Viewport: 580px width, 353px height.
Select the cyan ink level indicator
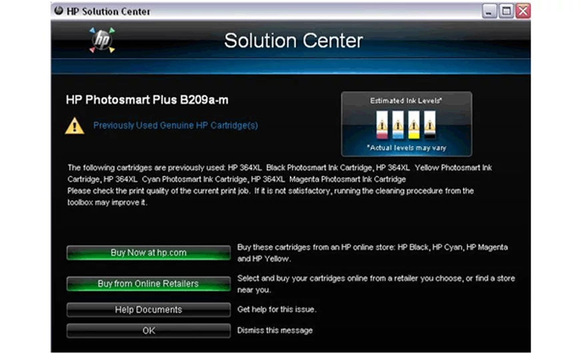click(x=398, y=125)
